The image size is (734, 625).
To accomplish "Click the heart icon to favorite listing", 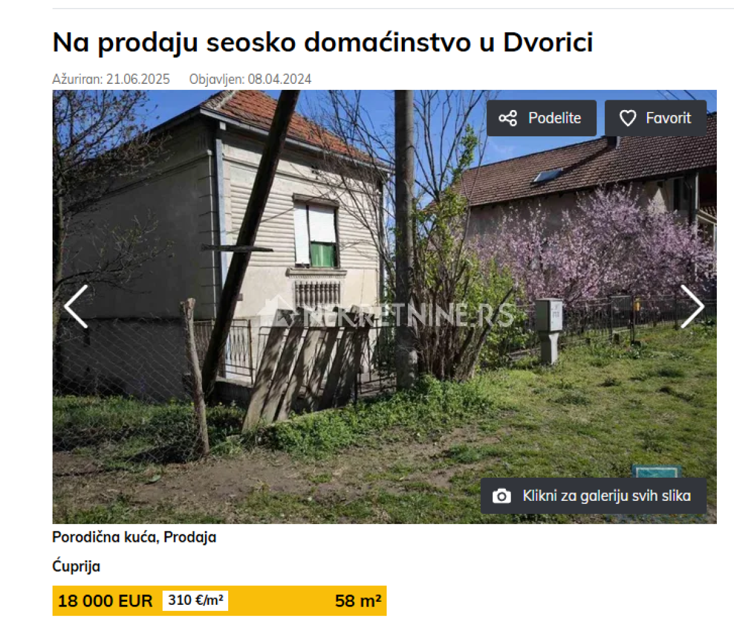I will pos(628,118).
